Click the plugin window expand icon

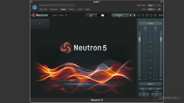[162, 2]
